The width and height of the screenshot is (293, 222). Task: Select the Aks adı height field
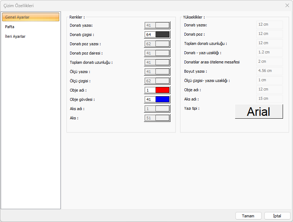click(269, 99)
